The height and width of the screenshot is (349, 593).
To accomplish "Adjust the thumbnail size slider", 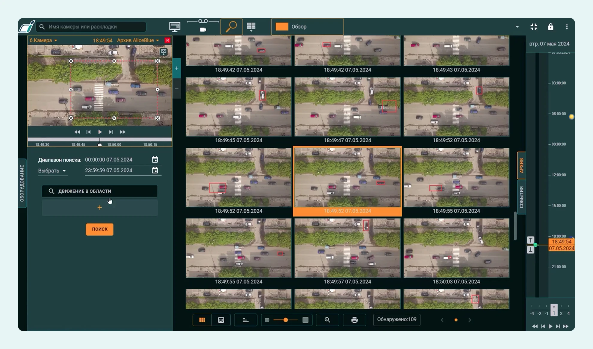I will [286, 320].
